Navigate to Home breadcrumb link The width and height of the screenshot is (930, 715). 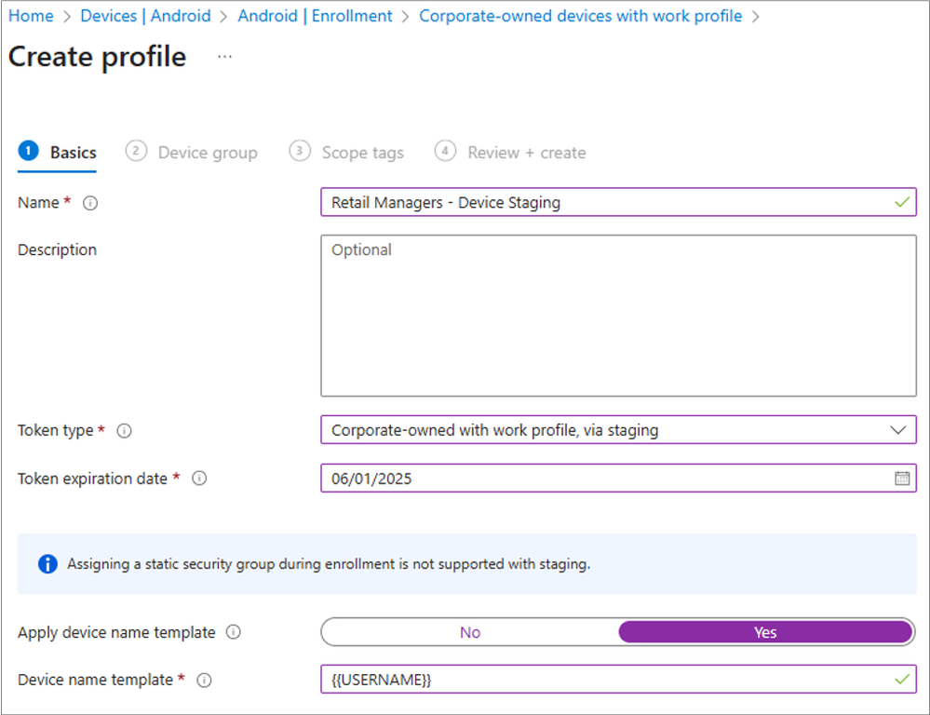click(x=31, y=16)
